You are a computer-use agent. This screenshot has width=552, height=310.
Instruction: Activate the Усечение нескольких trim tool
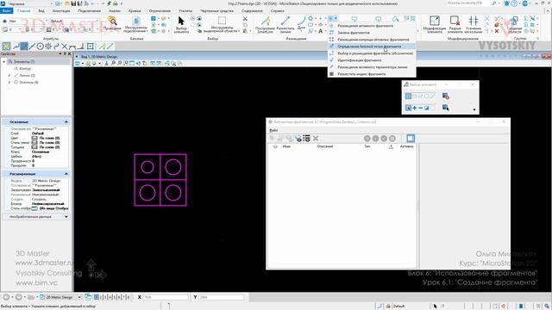474,25
